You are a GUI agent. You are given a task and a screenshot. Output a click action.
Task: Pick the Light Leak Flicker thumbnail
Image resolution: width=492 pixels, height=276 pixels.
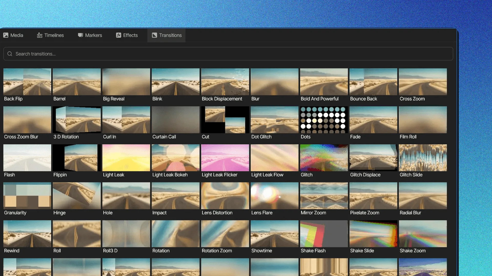[225, 158]
